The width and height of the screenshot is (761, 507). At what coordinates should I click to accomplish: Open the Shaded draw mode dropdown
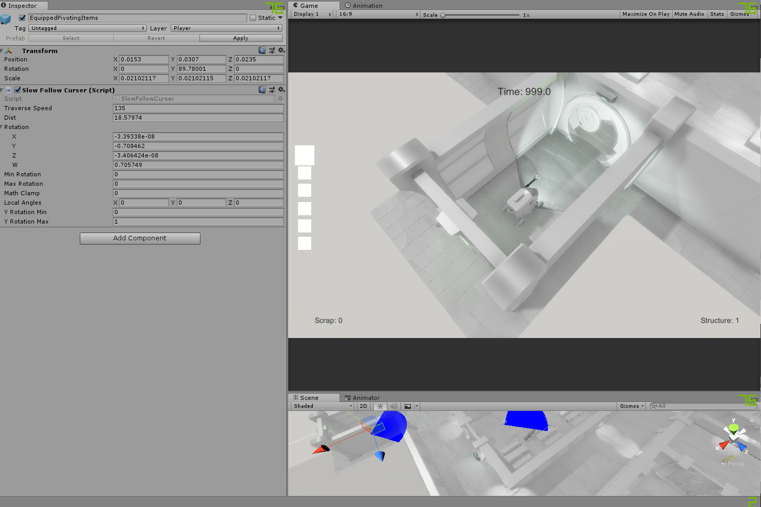click(322, 406)
